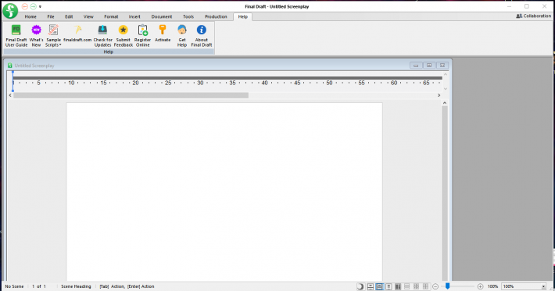This screenshot has width=555, height=291.
Task: Click the '[Tab] Action' hint in status bar
Action: [x=113, y=286]
